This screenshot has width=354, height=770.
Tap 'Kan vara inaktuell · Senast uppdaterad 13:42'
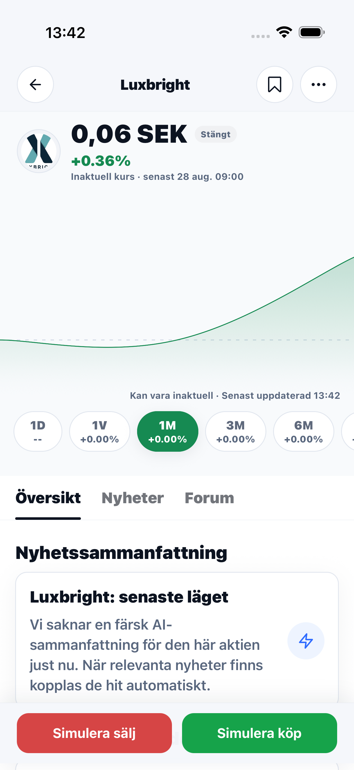pos(235,395)
